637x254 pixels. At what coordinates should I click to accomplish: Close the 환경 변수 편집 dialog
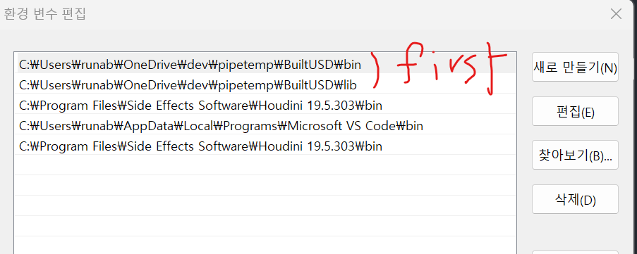pos(616,14)
